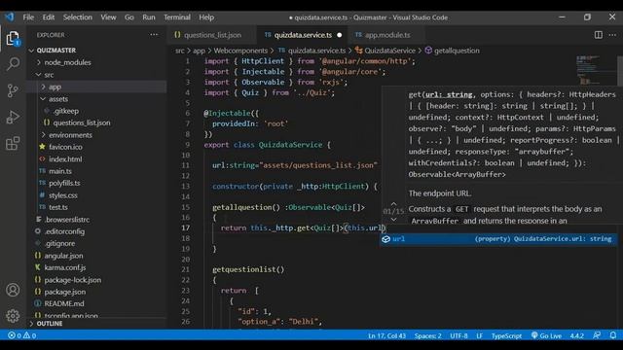Image resolution: width=623 pixels, height=350 pixels.
Task: Click QuizdataService in breadcrumb
Action: pos(389,51)
